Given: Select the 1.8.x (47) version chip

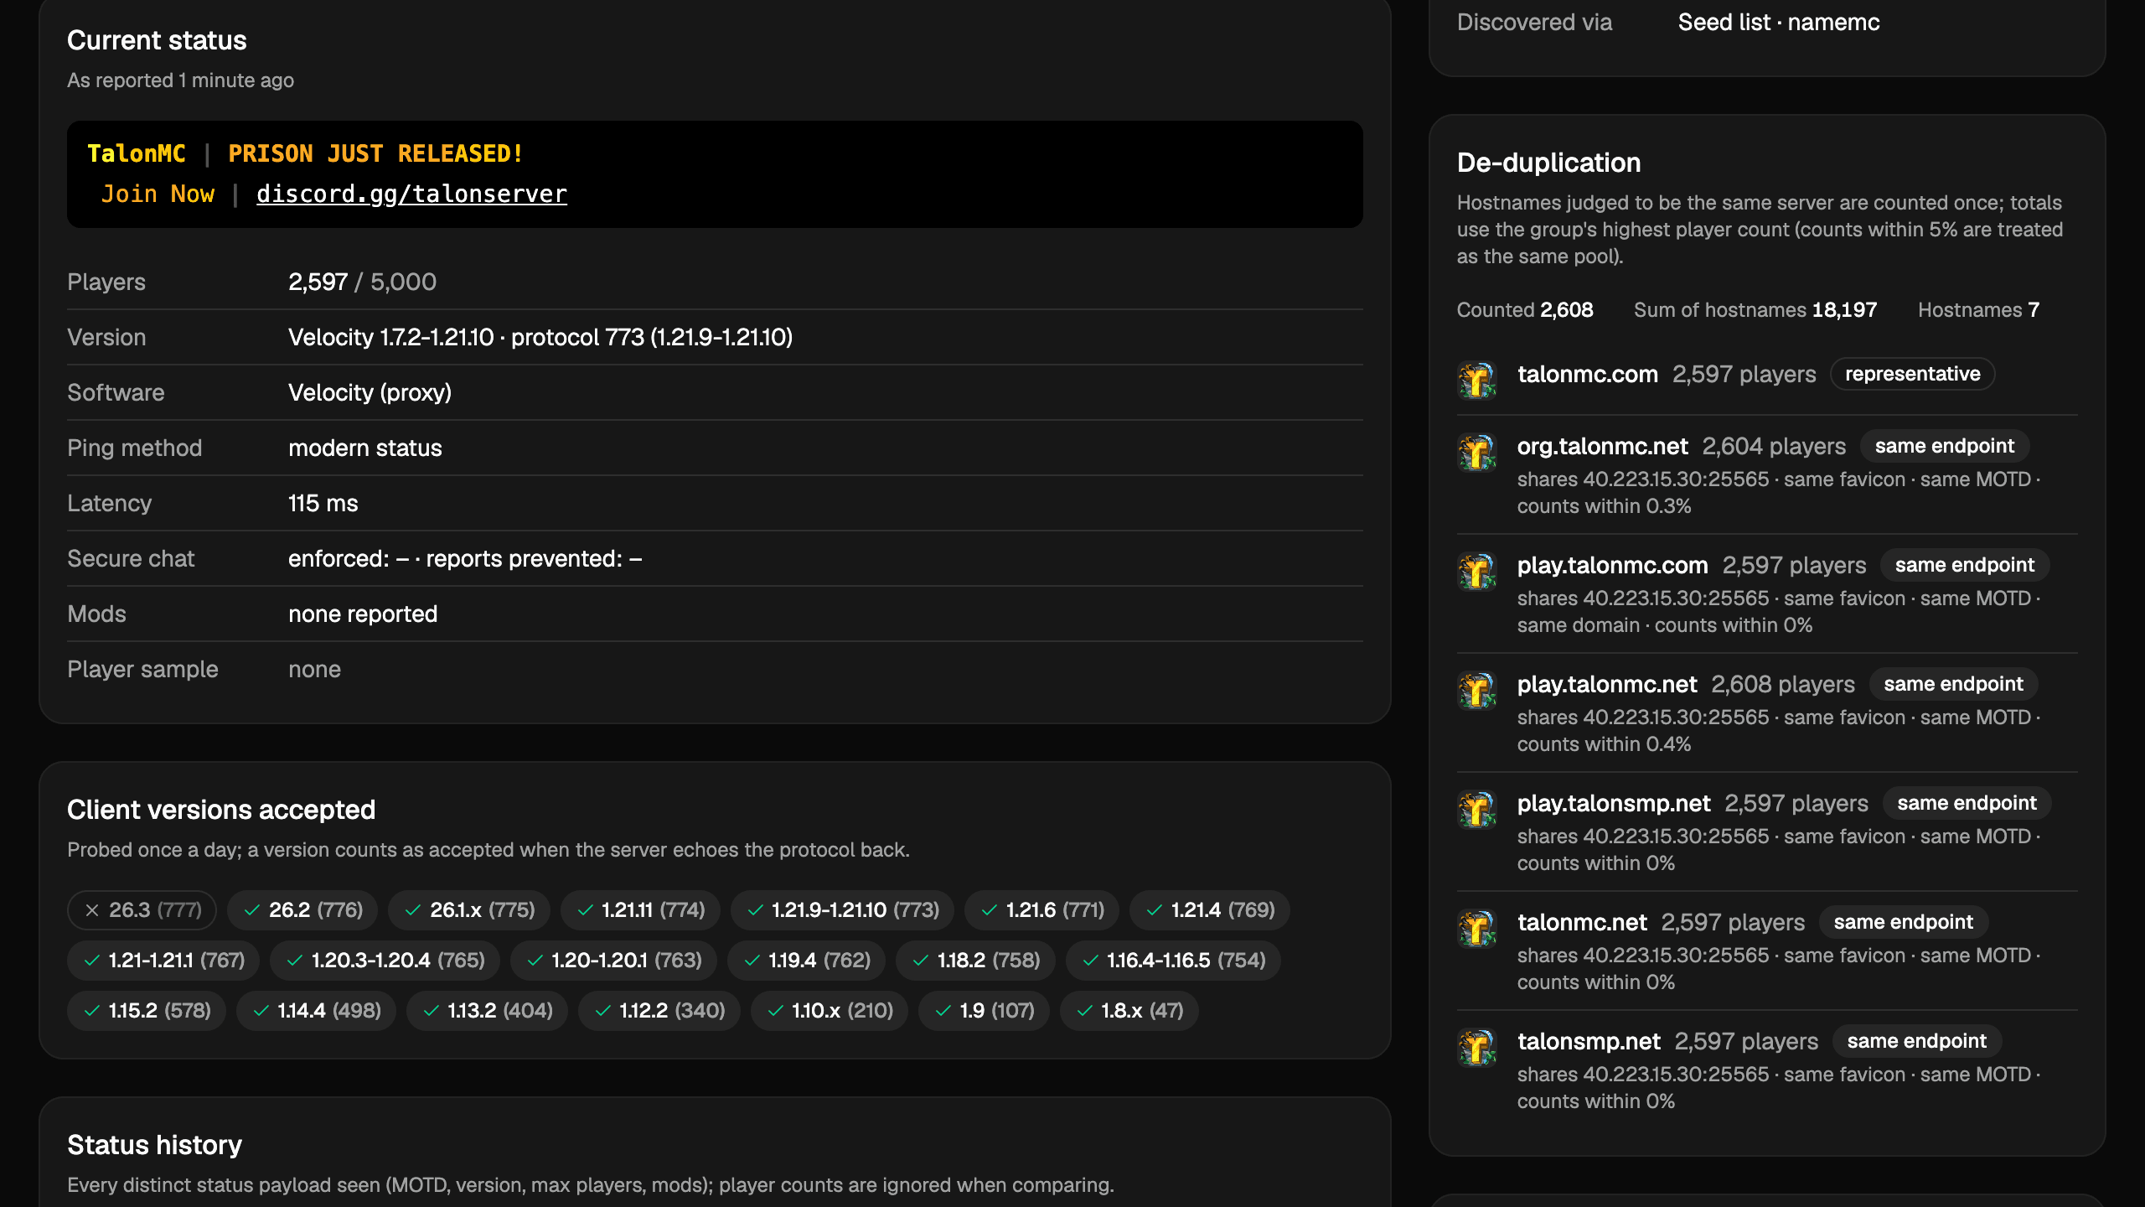Looking at the screenshot, I should pyautogui.click(x=1129, y=1011).
